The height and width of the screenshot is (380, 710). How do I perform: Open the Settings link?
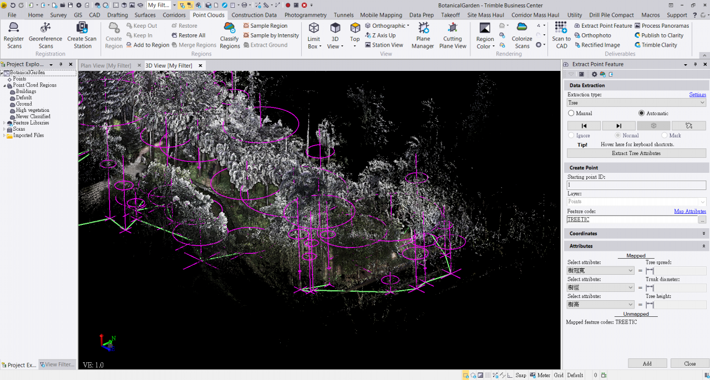(697, 95)
